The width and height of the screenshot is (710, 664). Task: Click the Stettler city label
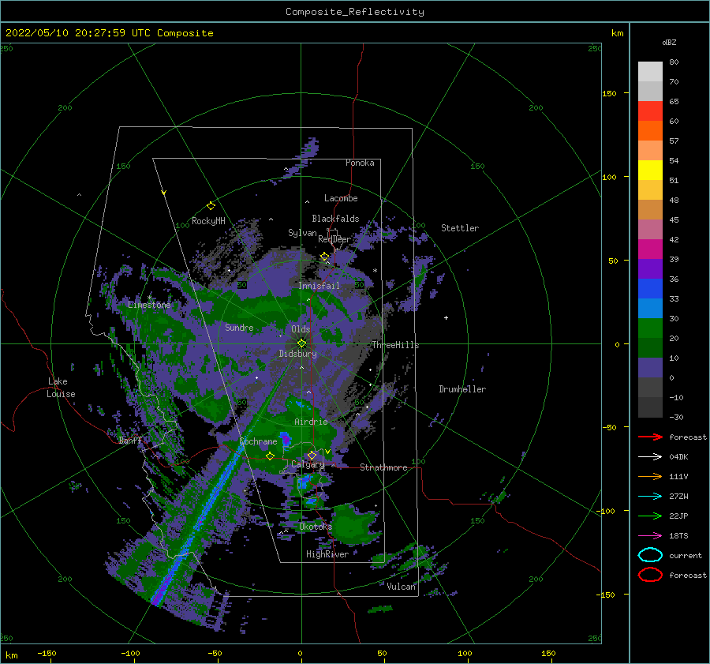[x=460, y=228]
